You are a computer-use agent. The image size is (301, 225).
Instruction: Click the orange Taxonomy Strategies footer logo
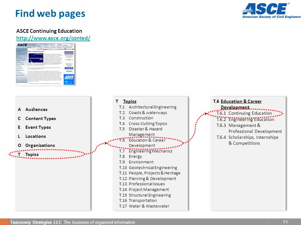[x=5, y=222]
